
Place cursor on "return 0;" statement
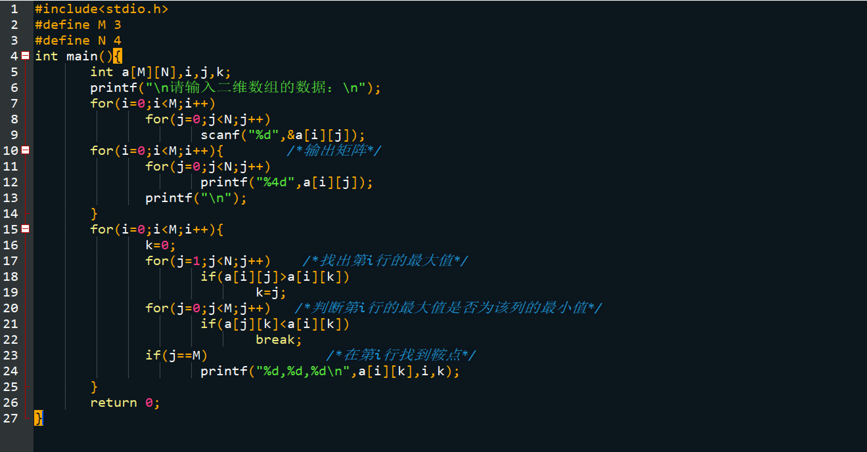click(125, 402)
